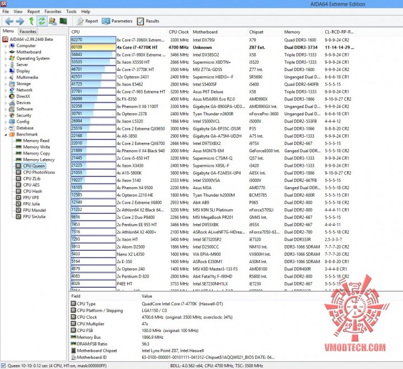Expand the Motherboard tree node arrow
The height and width of the screenshot is (369, 403).
point(6,52)
